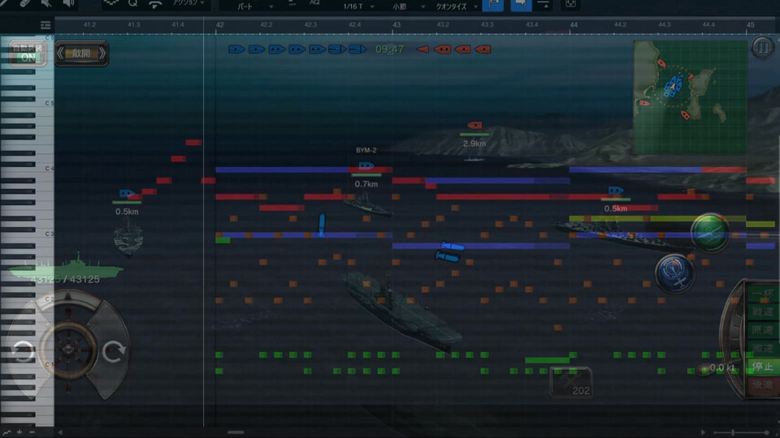780x438 pixels.
Task: Click the AQ auto-quantize control
Action: [314, 3]
